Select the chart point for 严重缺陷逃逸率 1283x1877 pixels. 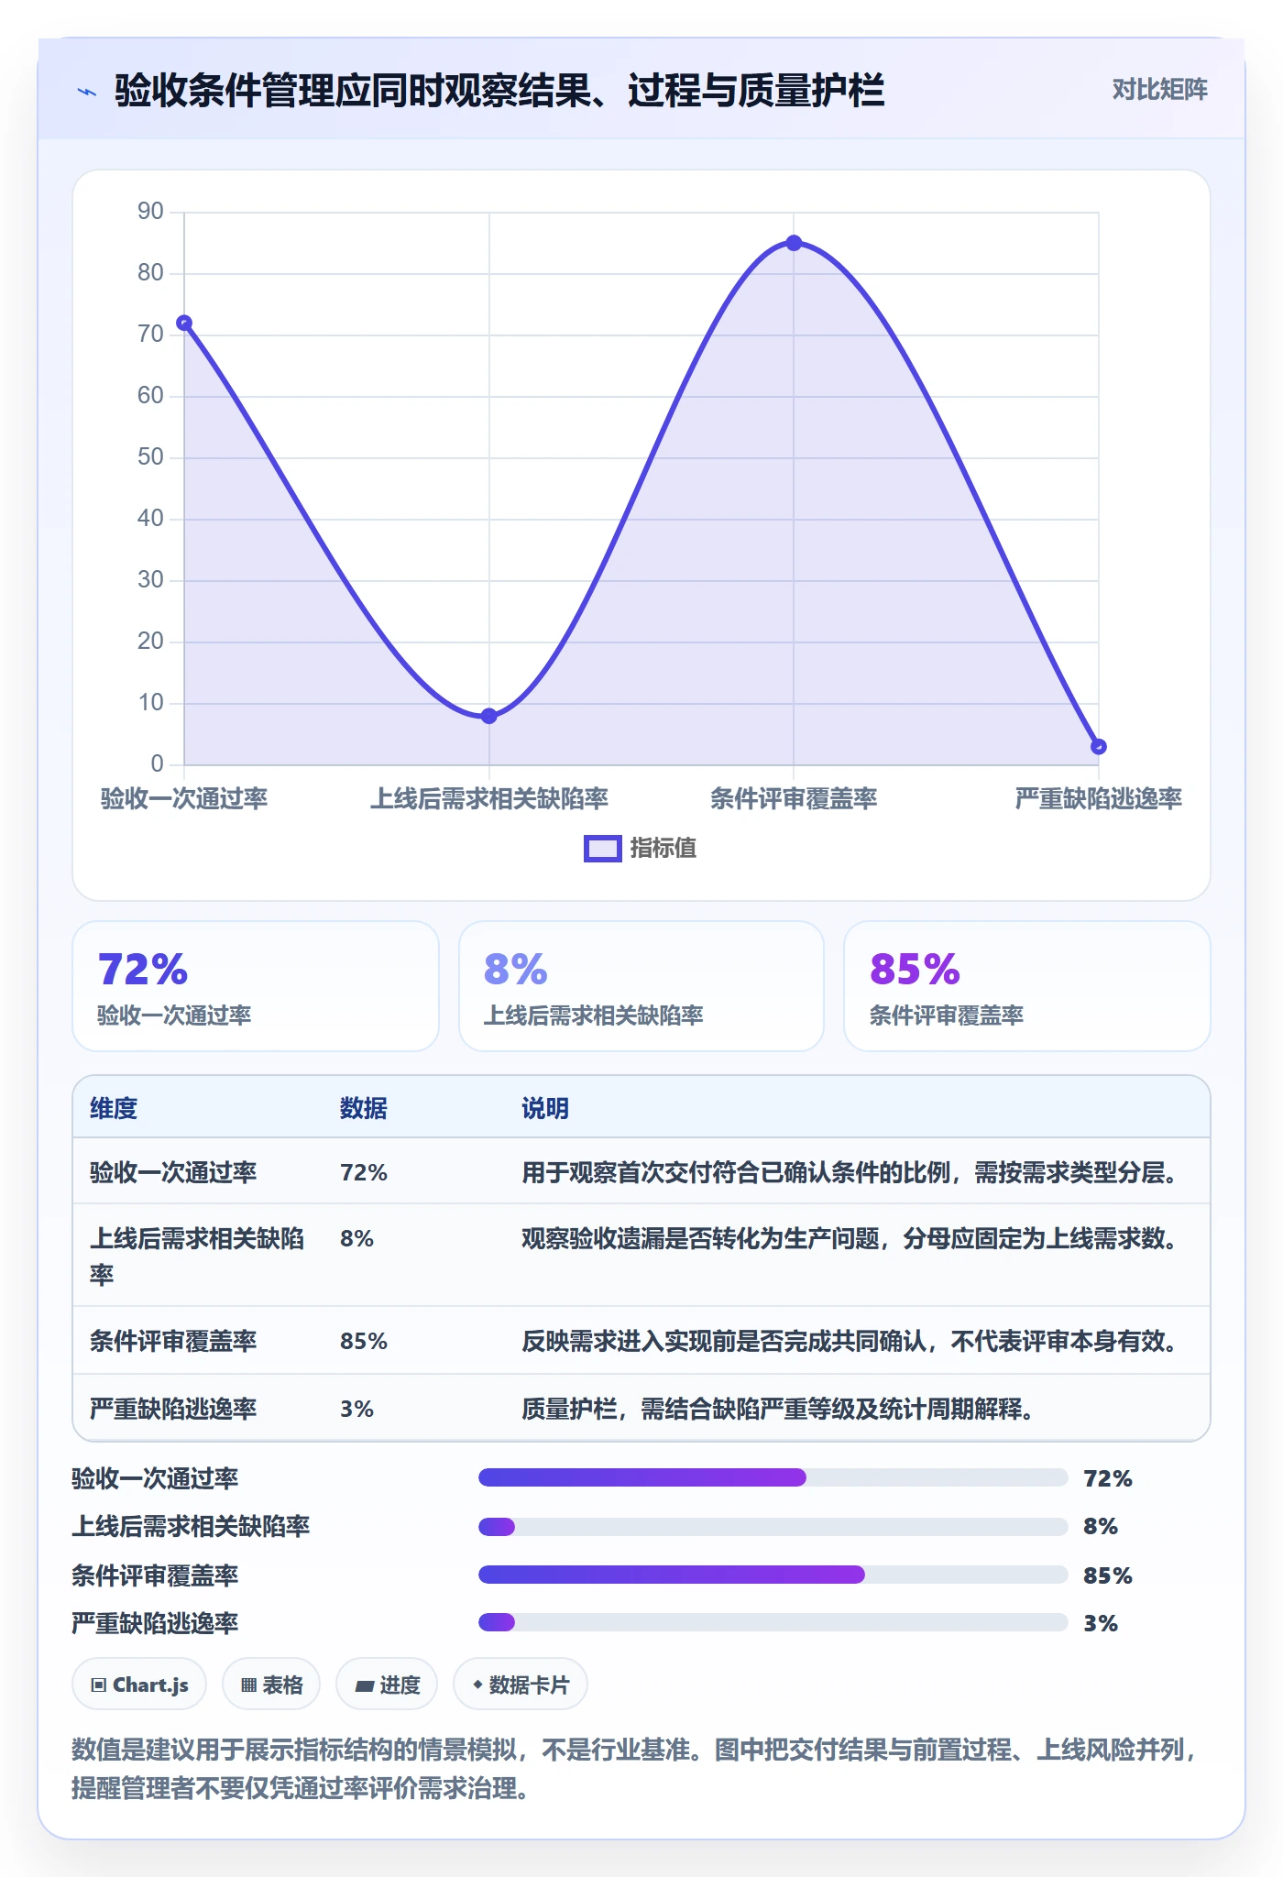click(x=1099, y=747)
